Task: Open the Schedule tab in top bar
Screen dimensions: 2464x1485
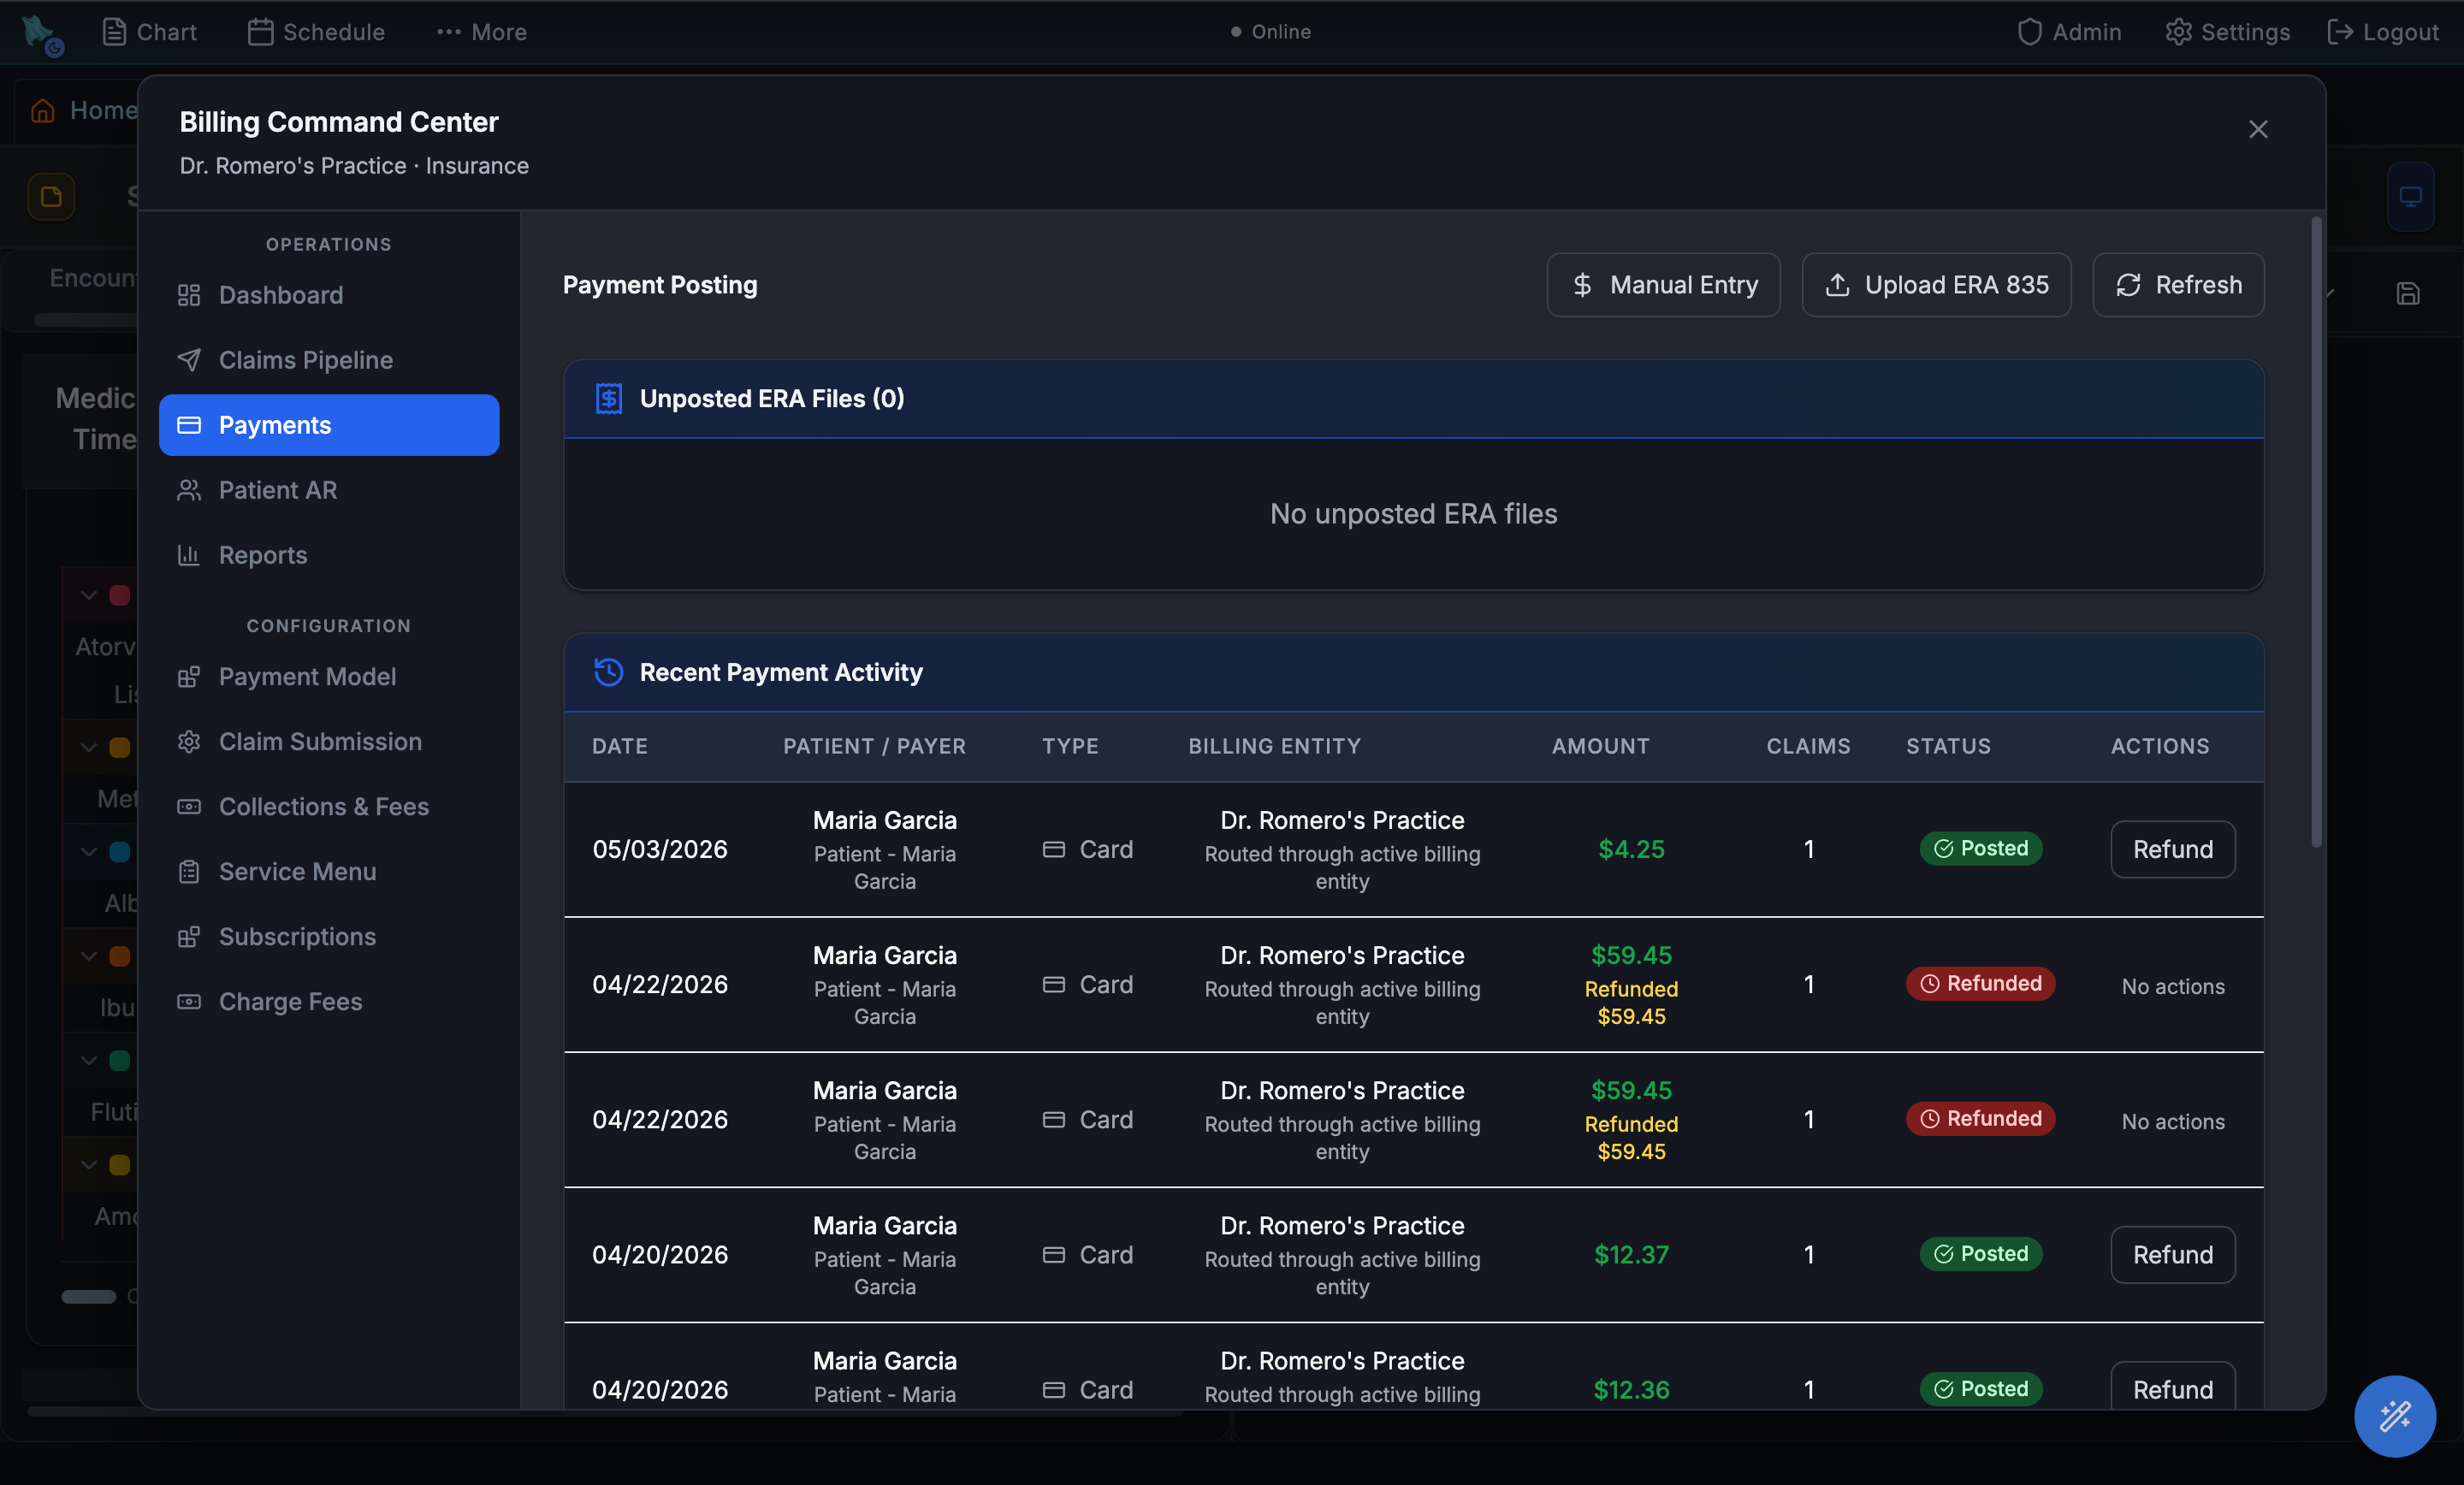Action: 316,32
